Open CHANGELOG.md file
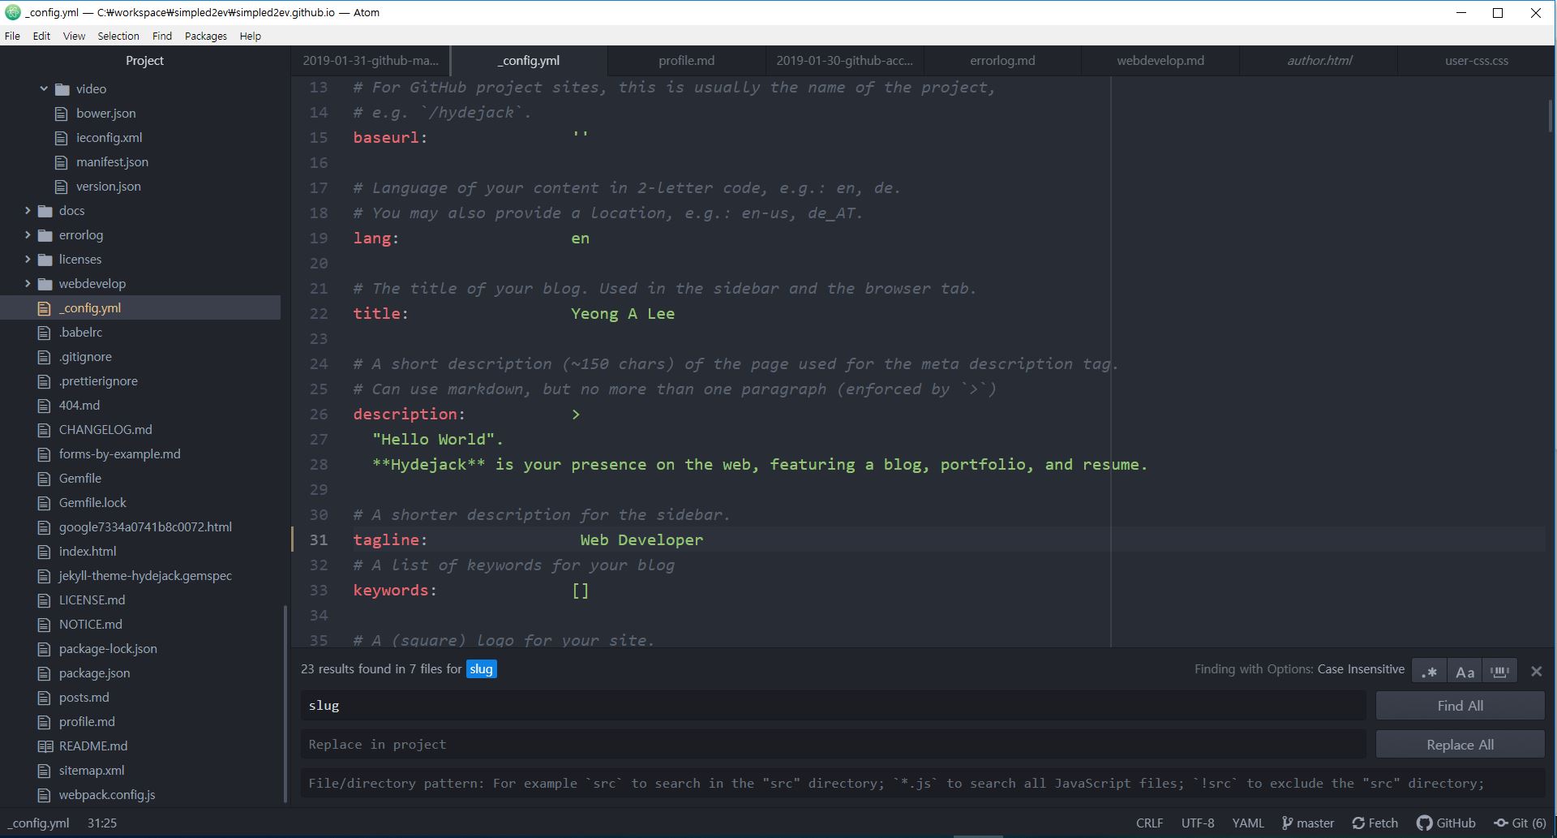 click(x=105, y=429)
